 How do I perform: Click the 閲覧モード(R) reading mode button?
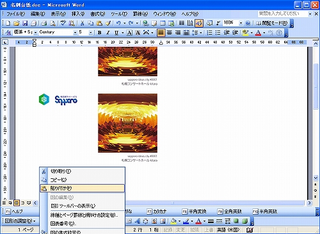click(272, 23)
